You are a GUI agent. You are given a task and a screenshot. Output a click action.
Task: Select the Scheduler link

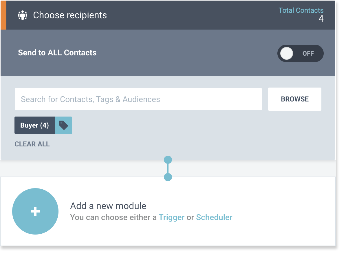[214, 217]
